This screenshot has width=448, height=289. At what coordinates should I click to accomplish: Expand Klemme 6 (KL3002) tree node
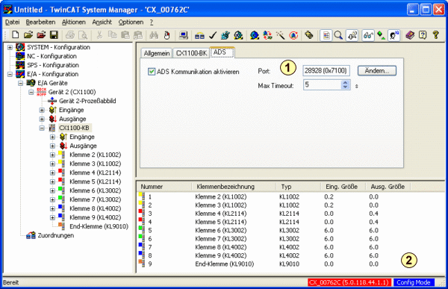click(x=52, y=190)
